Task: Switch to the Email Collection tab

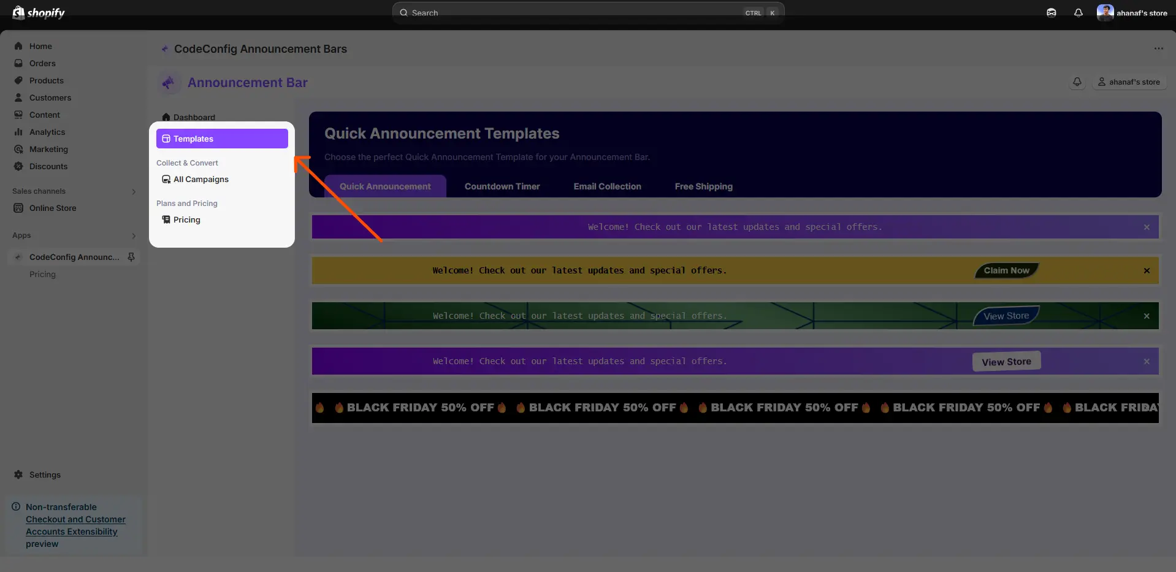Action: (608, 186)
